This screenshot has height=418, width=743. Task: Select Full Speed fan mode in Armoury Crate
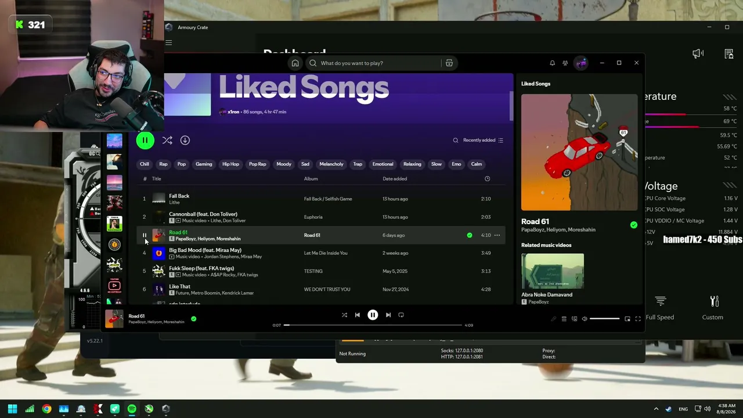(x=660, y=308)
